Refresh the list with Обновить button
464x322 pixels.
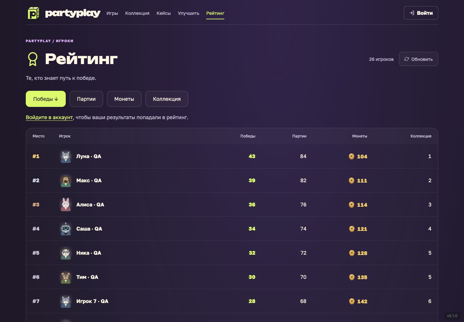click(x=419, y=59)
